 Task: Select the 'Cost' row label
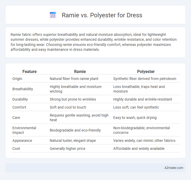pos(16,149)
